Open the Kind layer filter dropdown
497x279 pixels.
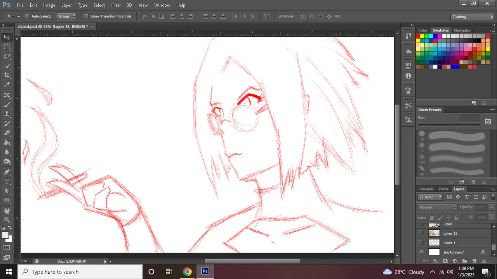[430, 197]
